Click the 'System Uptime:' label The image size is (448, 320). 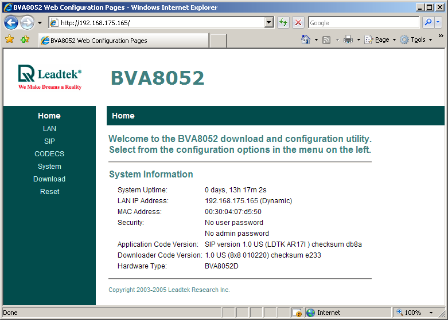point(142,190)
